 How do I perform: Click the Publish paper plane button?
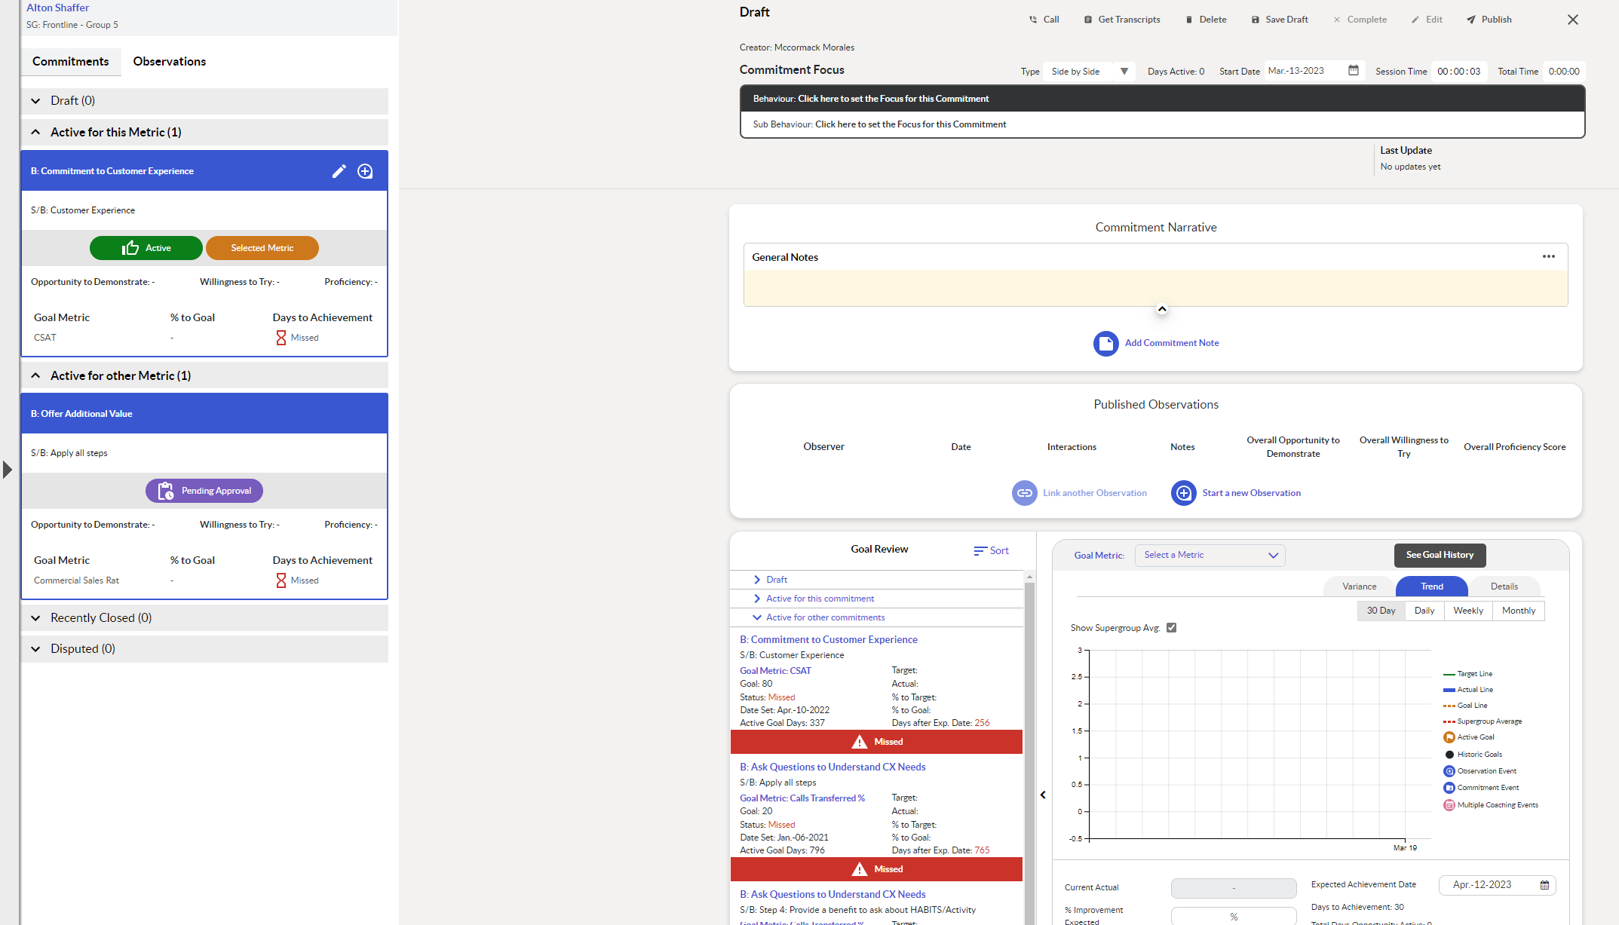(x=1489, y=20)
